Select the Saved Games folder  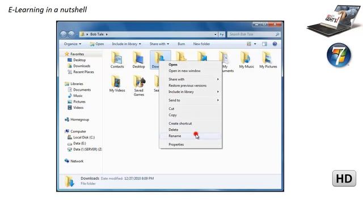click(139, 86)
